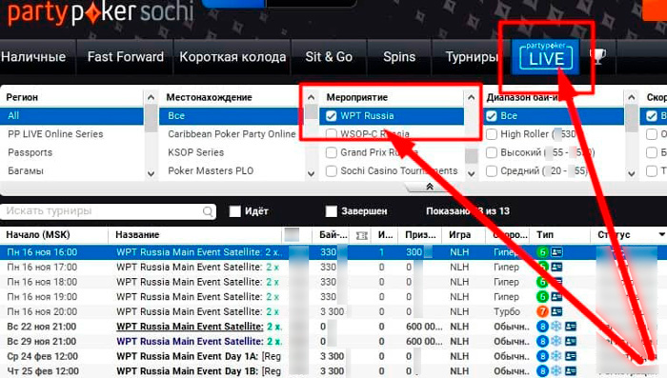Click ID card icon in Вс 29 ноя row
Image resolution: width=667 pixels, height=378 pixels.
pyautogui.click(x=571, y=342)
